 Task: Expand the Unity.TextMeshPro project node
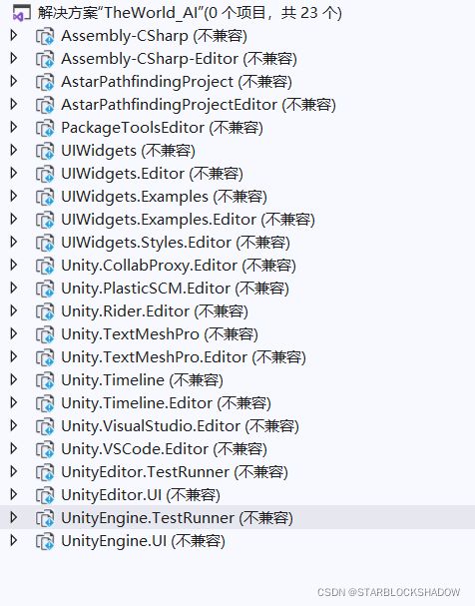point(14,333)
